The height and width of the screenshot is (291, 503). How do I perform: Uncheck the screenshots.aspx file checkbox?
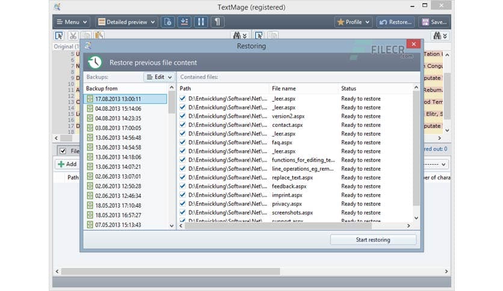[182, 212]
